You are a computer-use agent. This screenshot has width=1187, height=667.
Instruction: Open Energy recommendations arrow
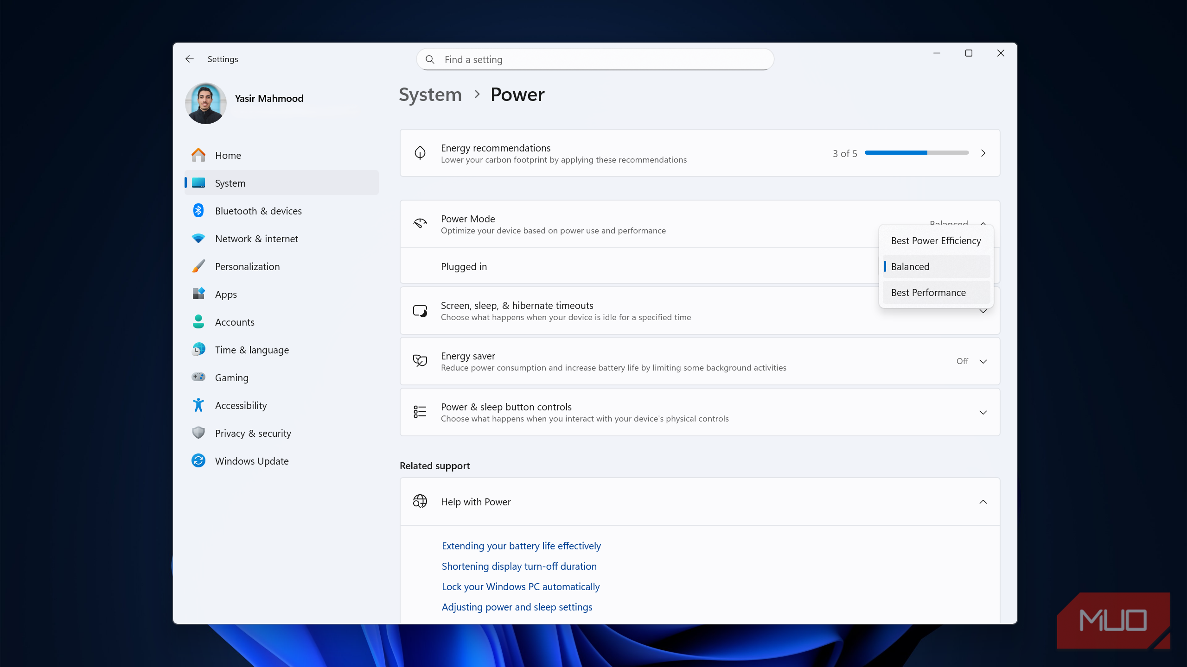(983, 153)
